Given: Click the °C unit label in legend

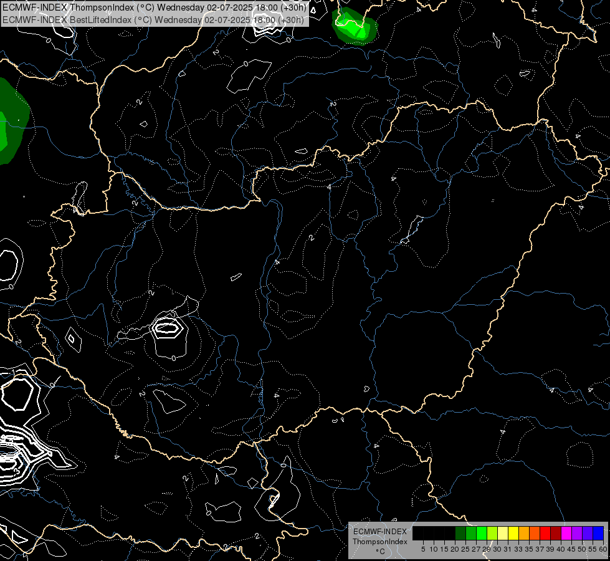Looking at the screenshot, I should pyautogui.click(x=381, y=552).
